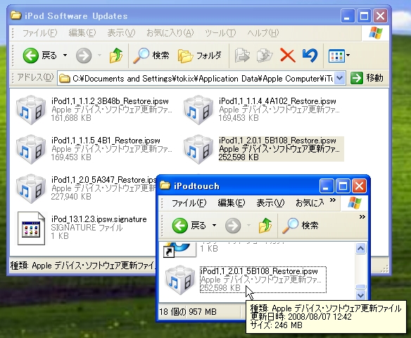Select iPod1,1_1.1.4_4A102_Restore.ipsw file icon
Image resolution: width=411 pixels, height=338 pixels.
coord(198,110)
